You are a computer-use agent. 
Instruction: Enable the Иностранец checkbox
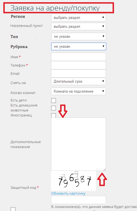tap(54, 115)
